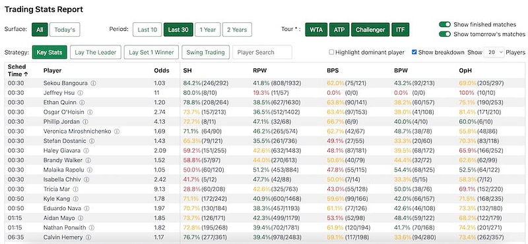Screen dimensions: 528x244
Task: Toggle Challenger tour filter
Action: [370, 30]
